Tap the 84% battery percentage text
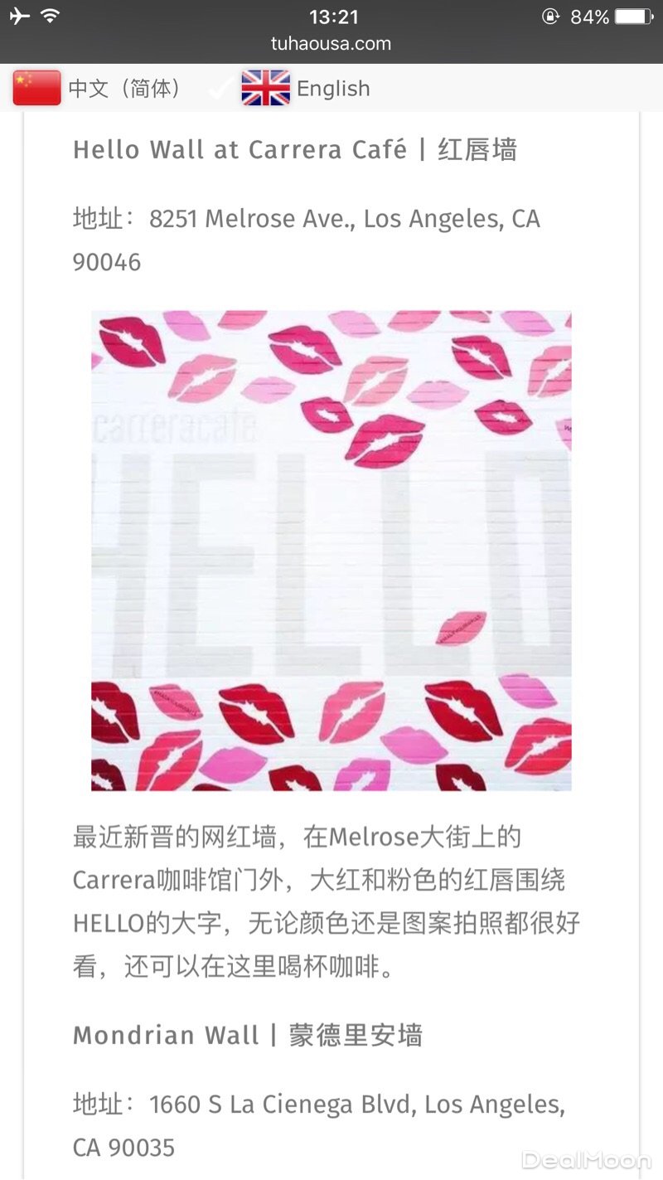663x1180 pixels. [x=589, y=17]
